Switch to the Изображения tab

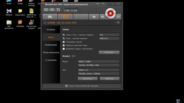point(51,45)
